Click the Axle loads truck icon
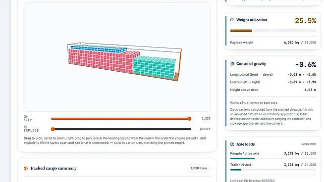 [x=232, y=144]
